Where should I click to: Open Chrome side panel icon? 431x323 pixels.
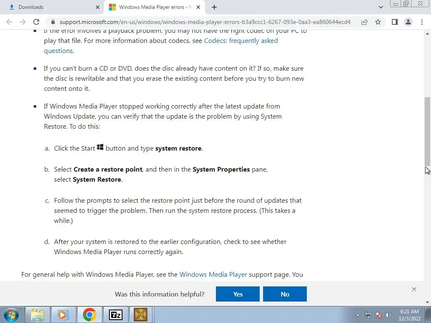[395, 22]
